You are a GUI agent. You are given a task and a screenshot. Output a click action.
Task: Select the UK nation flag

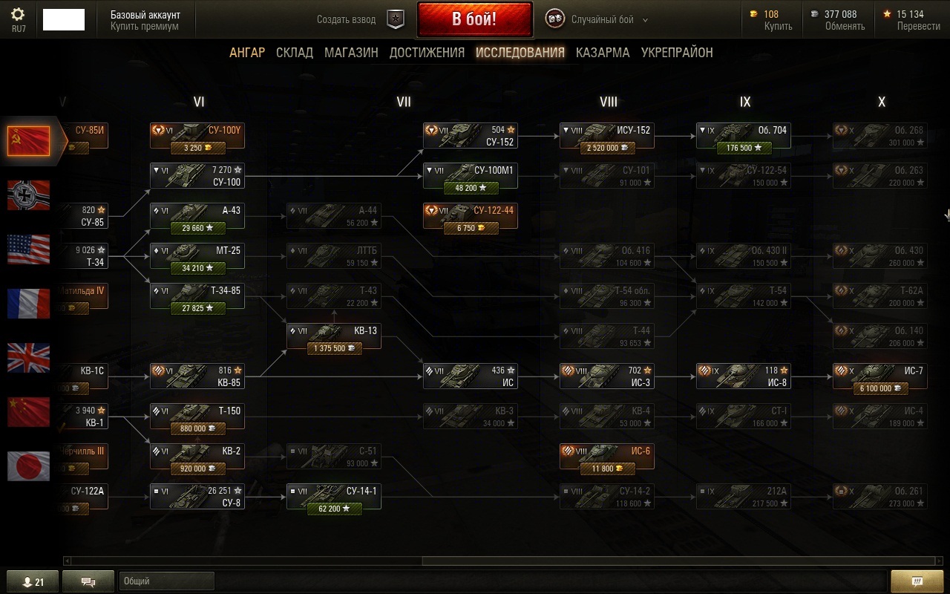[x=29, y=358]
